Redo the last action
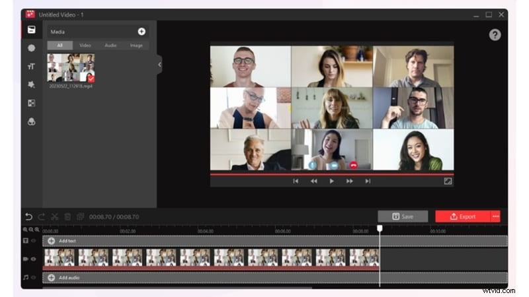The width and height of the screenshot is (529, 297). (x=42, y=216)
